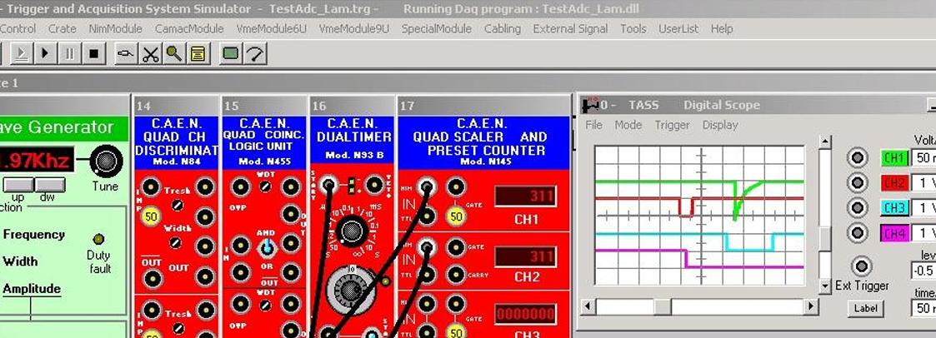This screenshot has height=338, width=936.
Task: Stop the DAQ program with the stop icon
Action: pos(93,53)
